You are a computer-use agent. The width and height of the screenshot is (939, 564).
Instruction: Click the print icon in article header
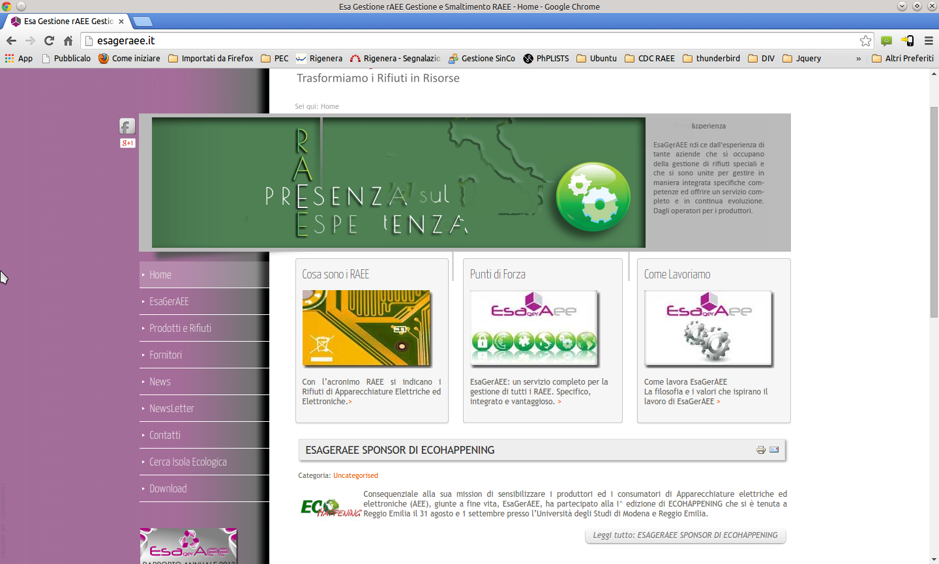(x=761, y=450)
